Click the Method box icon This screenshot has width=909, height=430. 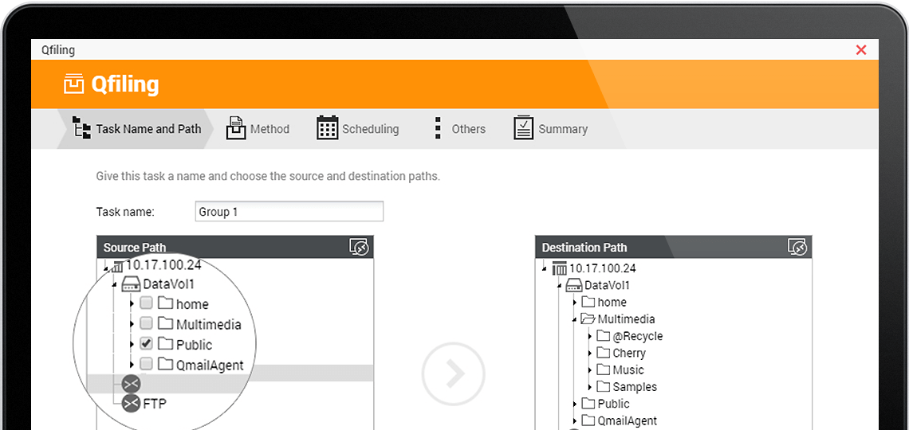pyautogui.click(x=237, y=128)
